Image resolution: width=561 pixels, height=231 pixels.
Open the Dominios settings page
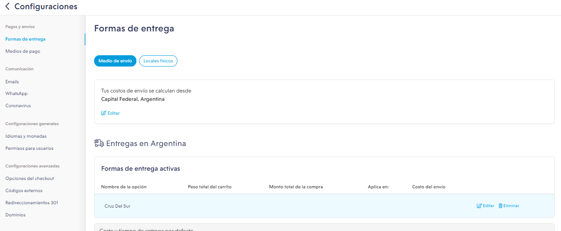[15, 215]
